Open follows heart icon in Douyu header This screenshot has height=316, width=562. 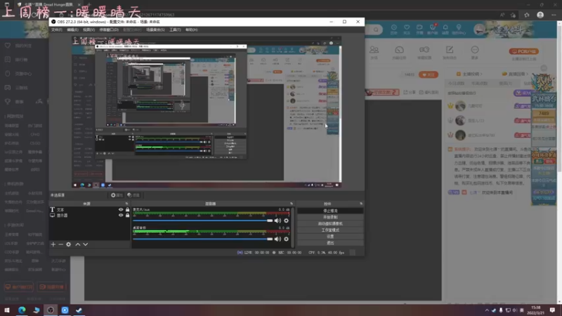coord(407,29)
